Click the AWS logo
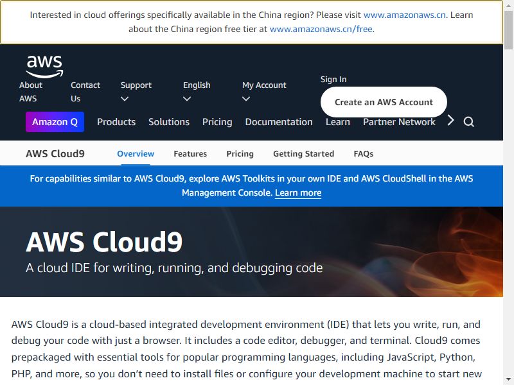Screen dimensions: 514x385 pyautogui.click(x=44, y=67)
